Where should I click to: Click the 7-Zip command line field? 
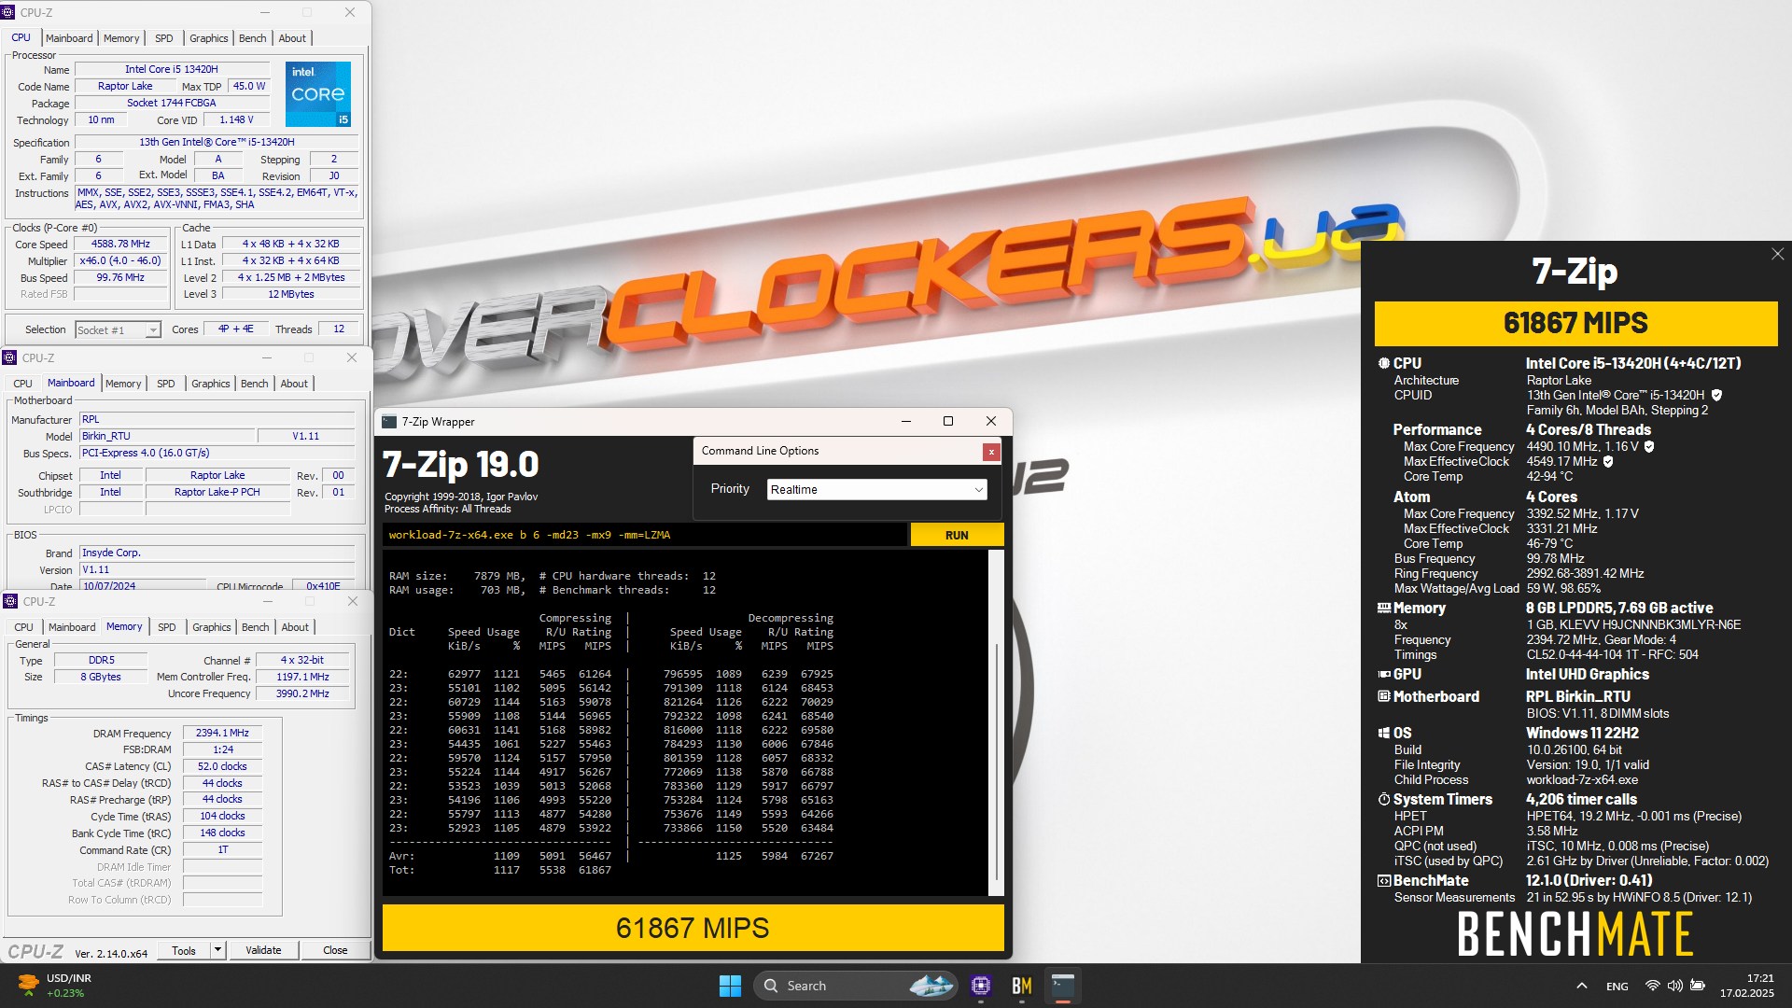tap(644, 535)
